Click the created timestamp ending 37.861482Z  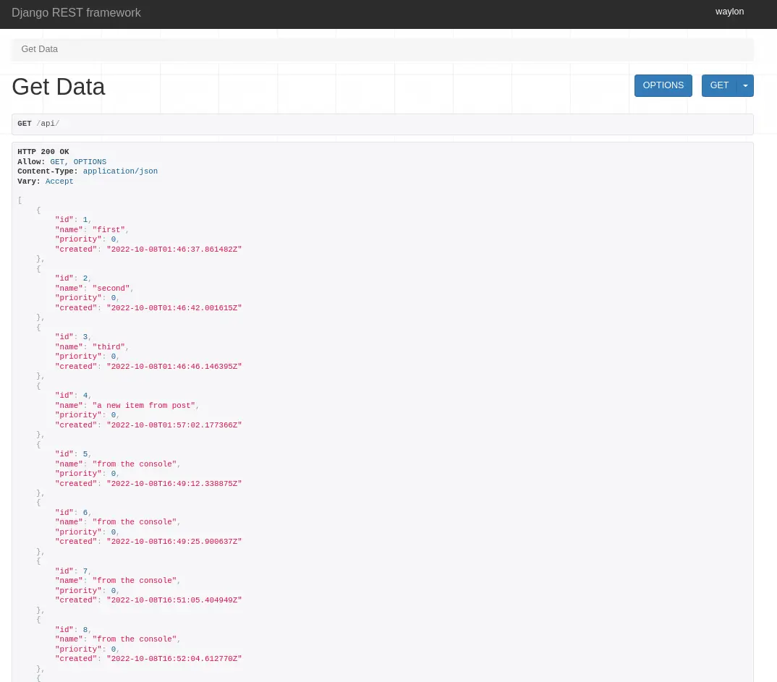pos(174,250)
